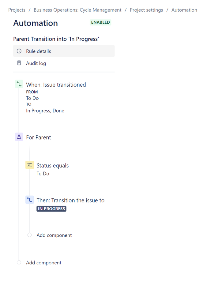Go to Projects breadcrumb link
The height and width of the screenshot is (307, 207).
coord(17,10)
